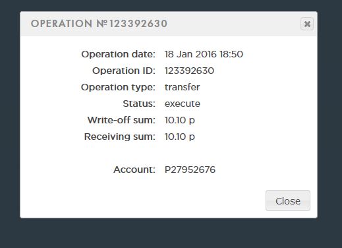Image resolution: width=342 pixels, height=248 pixels.
Task: Click the dark overlay below the dialog
Action: click(171, 233)
